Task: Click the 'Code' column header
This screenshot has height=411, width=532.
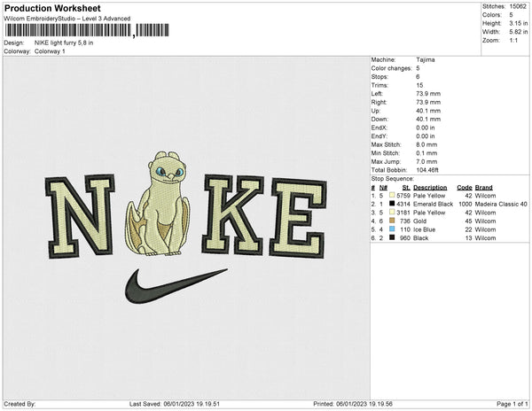Action: tap(465, 188)
